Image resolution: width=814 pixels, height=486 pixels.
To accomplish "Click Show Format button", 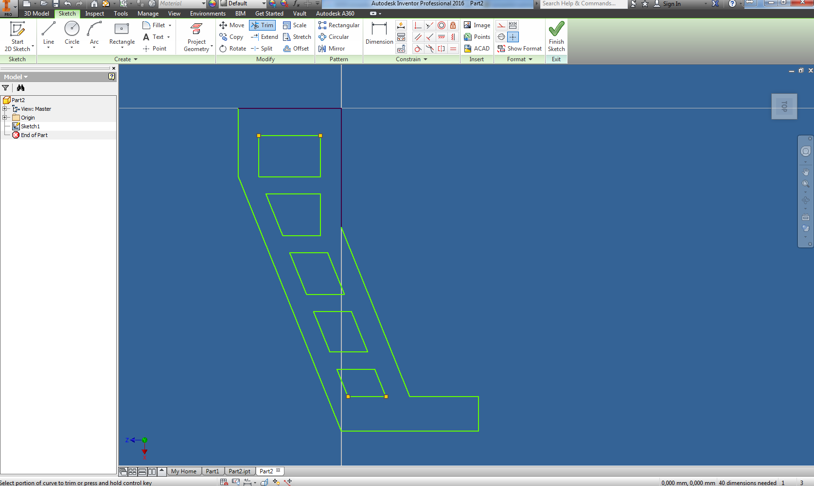I will [519, 49].
